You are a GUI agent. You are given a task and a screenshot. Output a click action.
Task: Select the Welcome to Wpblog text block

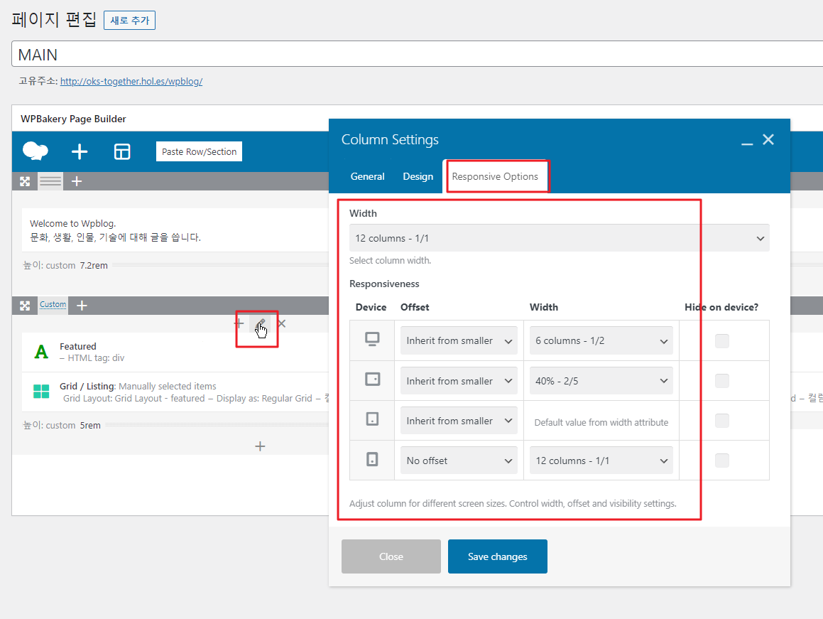(175, 230)
